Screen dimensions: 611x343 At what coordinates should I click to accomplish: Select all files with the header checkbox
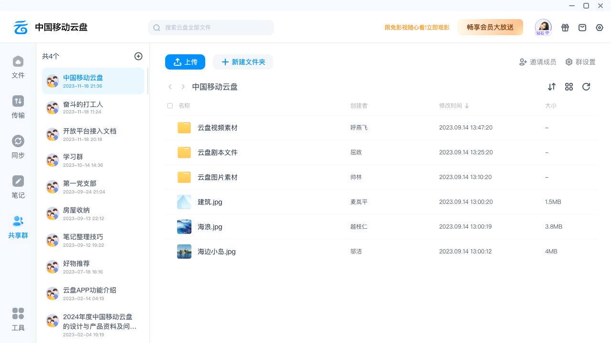(x=170, y=105)
